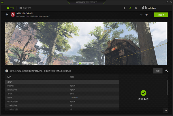
Task: Switch to the 驱动程序 drivers tab
Action: (25, 8)
